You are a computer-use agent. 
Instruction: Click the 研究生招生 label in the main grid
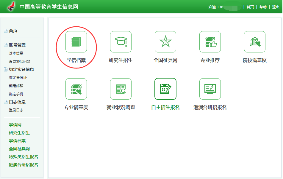click(x=121, y=60)
